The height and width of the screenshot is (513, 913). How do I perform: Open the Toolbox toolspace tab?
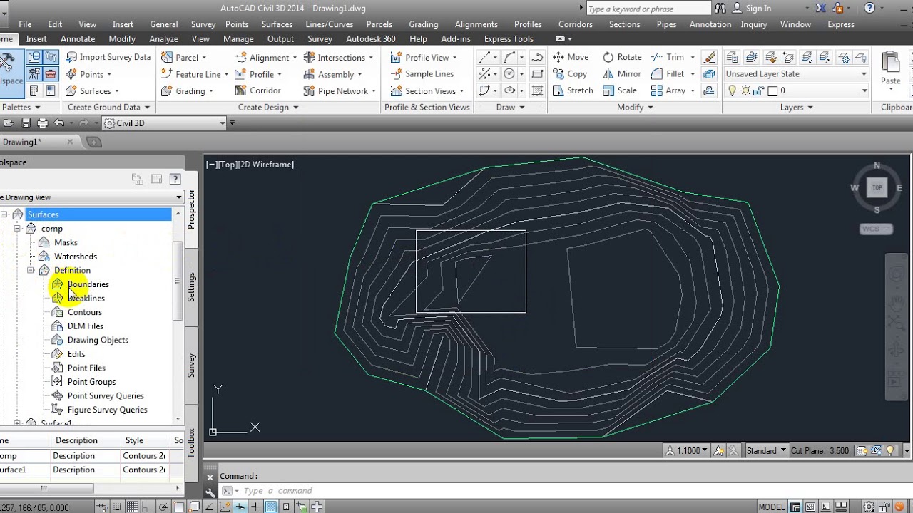191,443
